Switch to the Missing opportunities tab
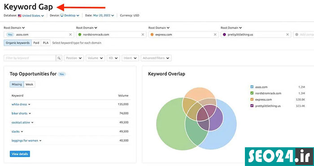The image size is (314, 166). tap(17, 84)
